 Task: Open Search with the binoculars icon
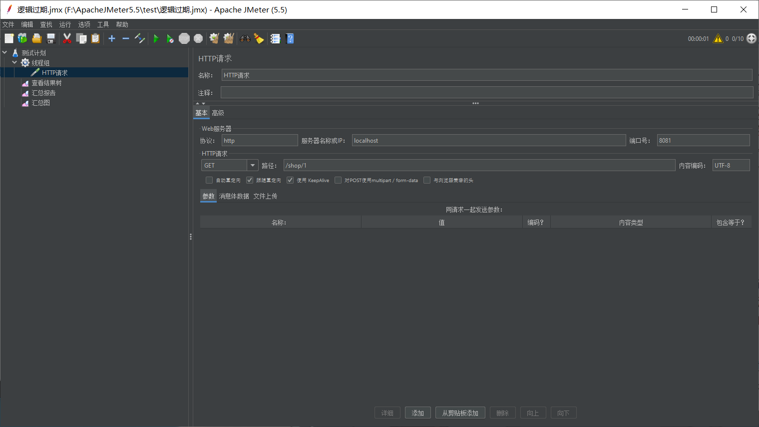(x=245, y=38)
